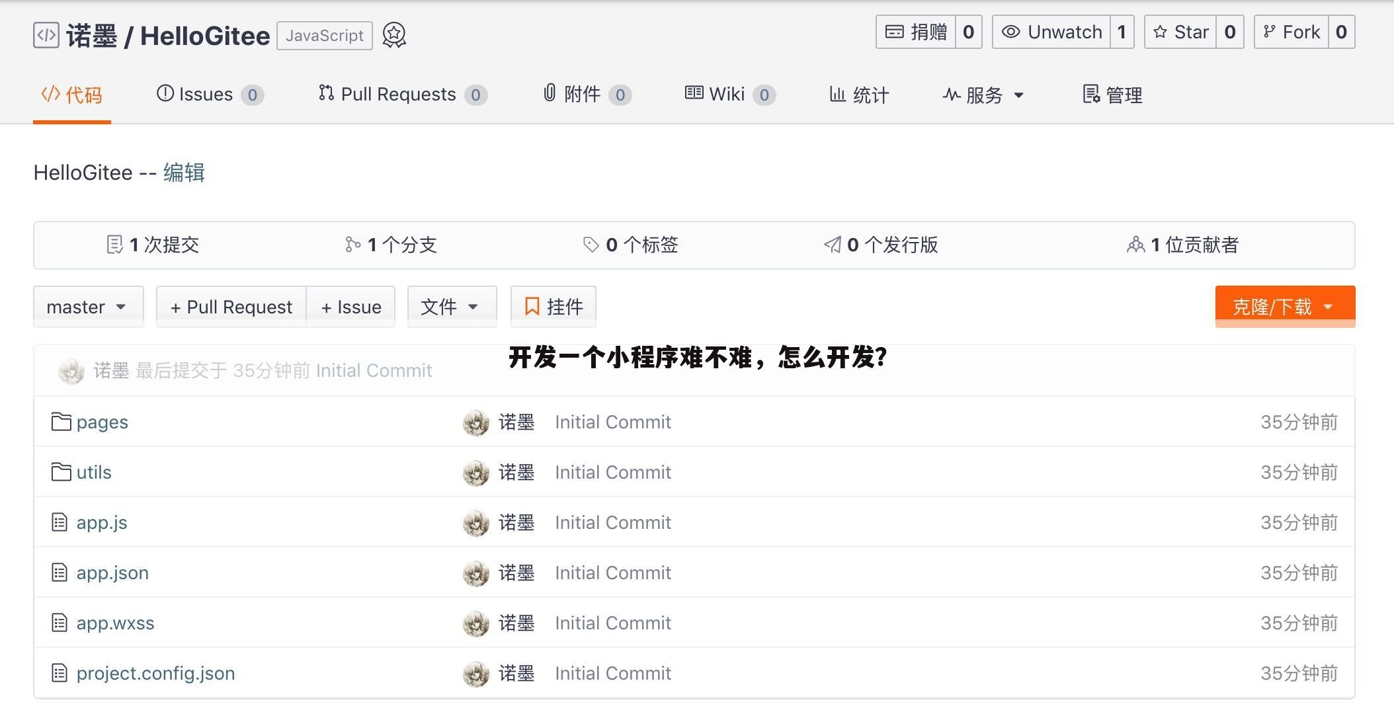The height and width of the screenshot is (718, 1394).
Task: Click the + Issue button
Action: point(351,306)
